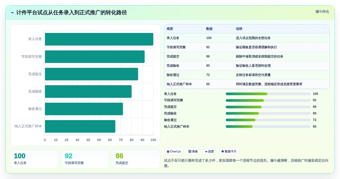
Task: Click the 完成提交 bar in chart
Action: point(91,74)
